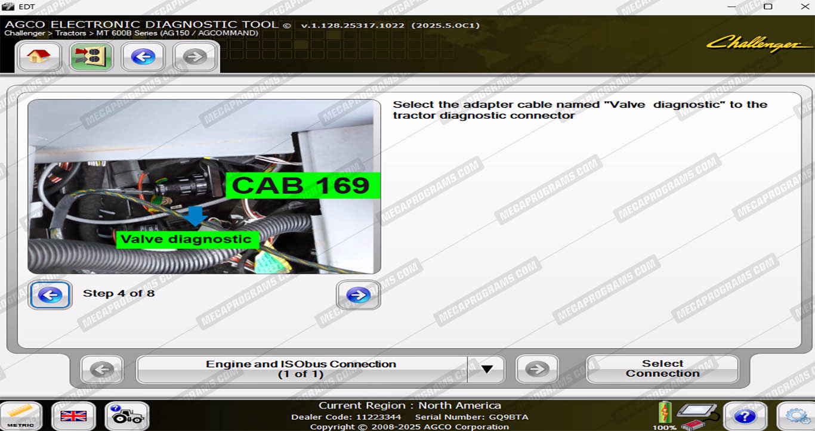This screenshot has height=431, width=815.
Task: Advance to next wizard step below image
Action: (358, 295)
